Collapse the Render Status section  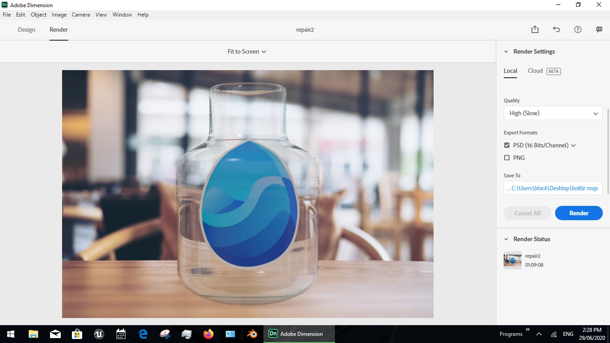click(x=506, y=239)
